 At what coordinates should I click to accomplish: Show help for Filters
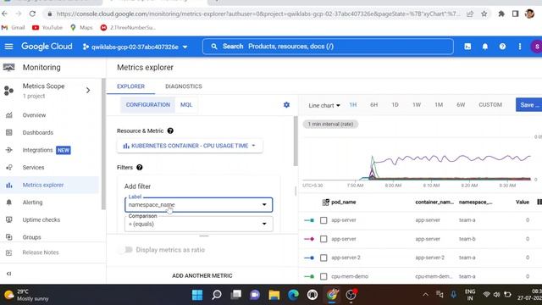coord(139,168)
